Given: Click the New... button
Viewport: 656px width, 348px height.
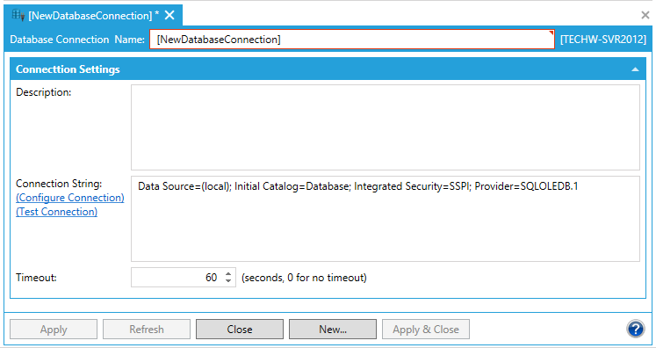Looking at the screenshot, I should point(333,330).
